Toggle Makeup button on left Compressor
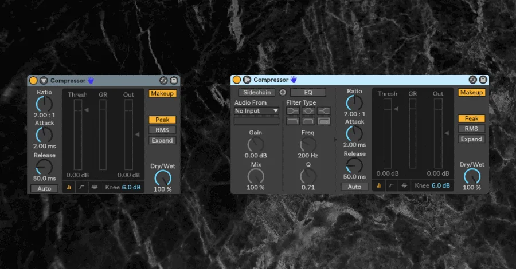Viewport: 516px width, 269px height. tap(162, 94)
